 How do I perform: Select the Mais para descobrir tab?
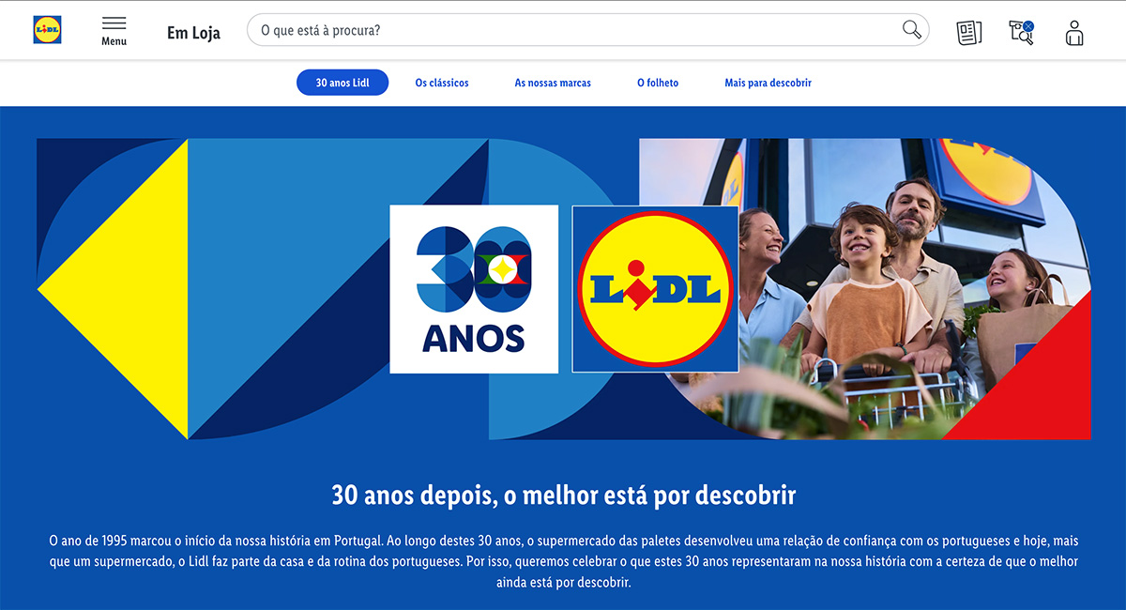pyautogui.click(x=768, y=83)
